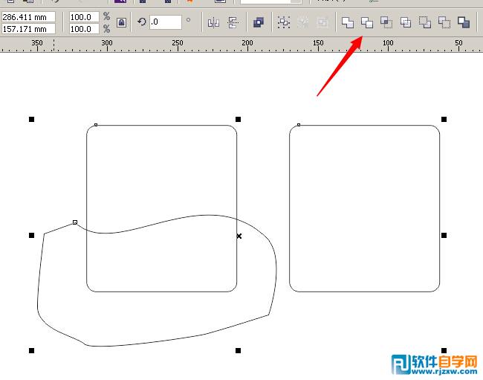Screen dimensions: 483x380
Task: Click the lower scale factor 100.0 field
Action: pos(84,29)
